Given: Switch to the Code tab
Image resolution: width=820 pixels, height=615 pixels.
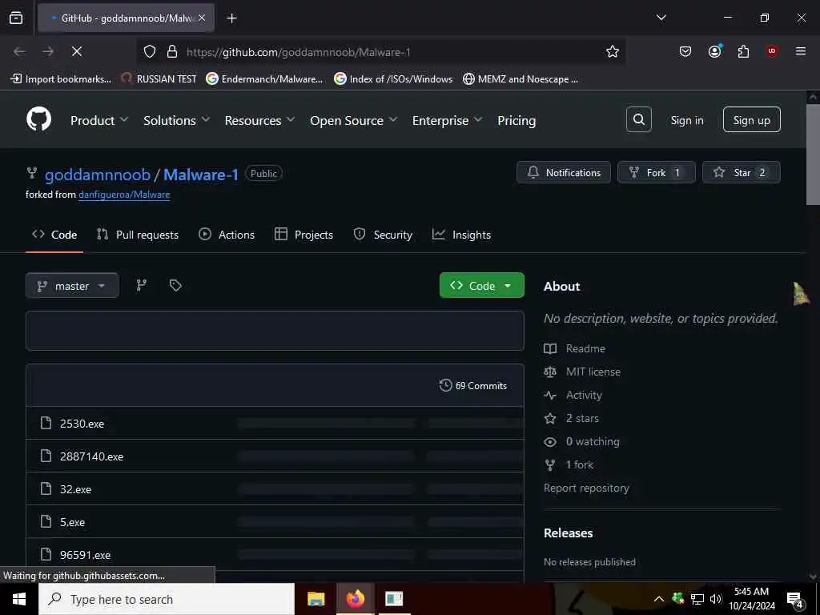Looking at the screenshot, I should (x=54, y=235).
